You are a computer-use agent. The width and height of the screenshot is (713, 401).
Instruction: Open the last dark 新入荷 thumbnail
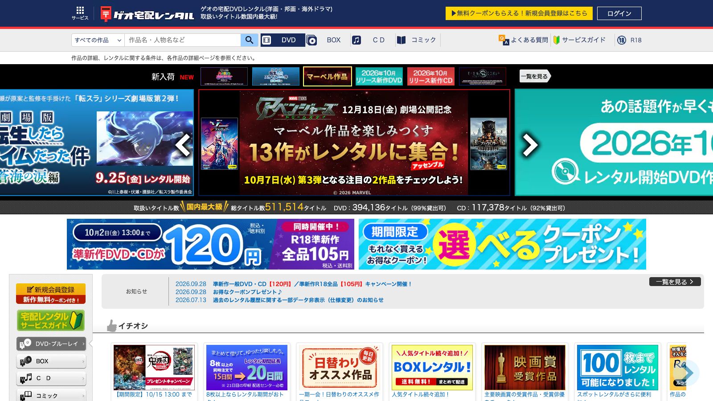tap(483, 76)
